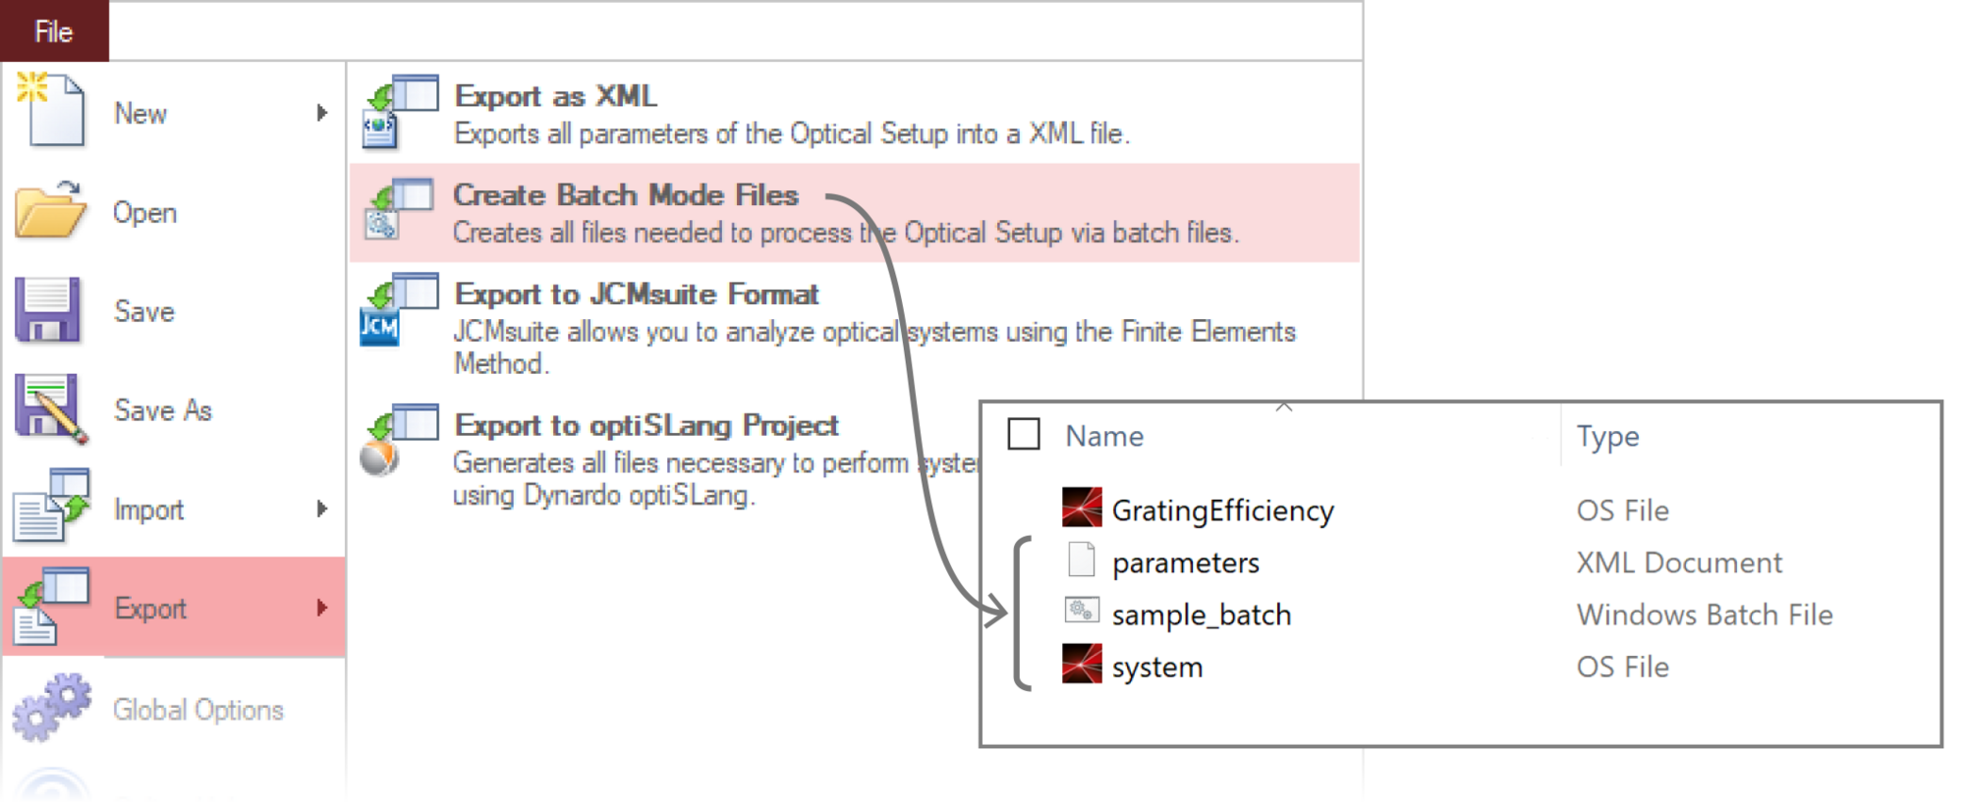Click the Save As pencil icon
This screenshot has height=803, width=1965.
click(51, 408)
